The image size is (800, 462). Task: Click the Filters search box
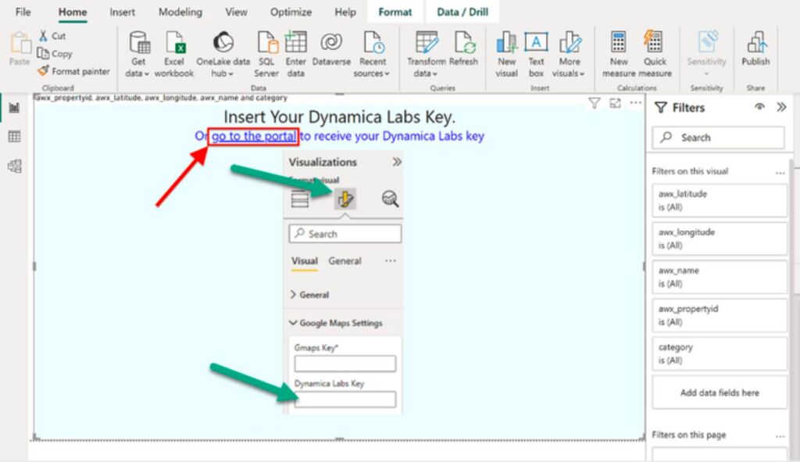point(718,138)
